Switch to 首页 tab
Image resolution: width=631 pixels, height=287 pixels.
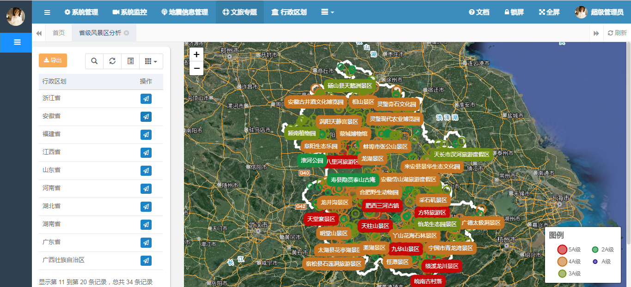click(x=59, y=33)
